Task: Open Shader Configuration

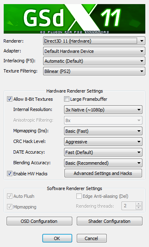Action: (109, 221)
